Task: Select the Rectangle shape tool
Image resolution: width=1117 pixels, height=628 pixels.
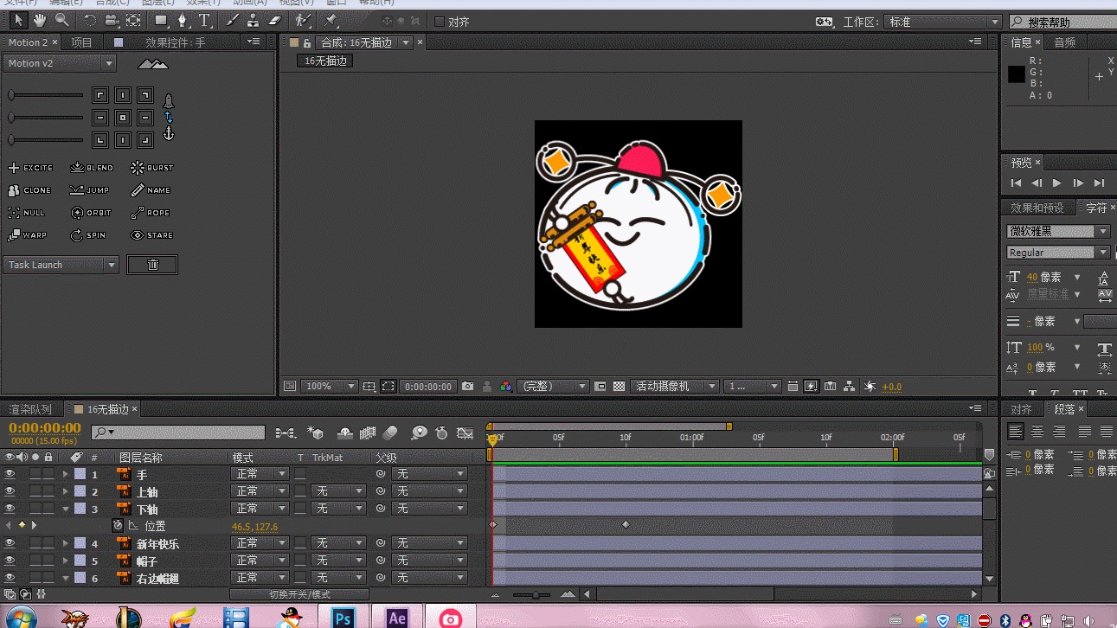Action: [162, 20]
